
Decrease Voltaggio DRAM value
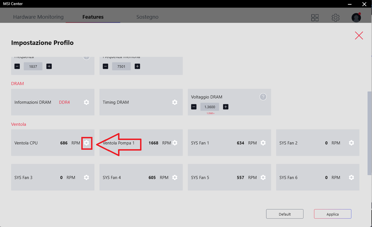(x=194, y=107)
